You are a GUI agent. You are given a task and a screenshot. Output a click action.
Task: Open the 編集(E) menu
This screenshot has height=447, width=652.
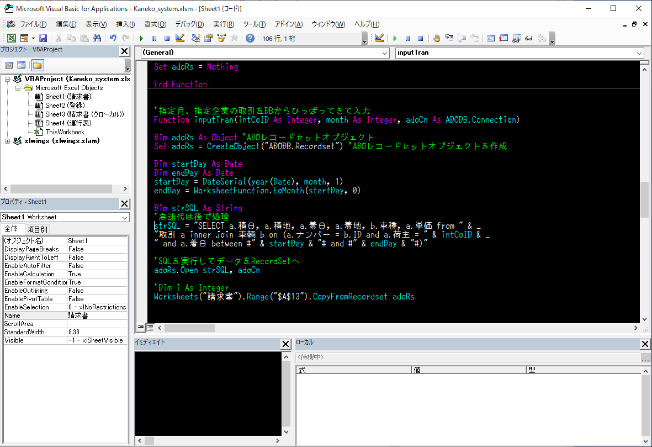click(x=66, y=24)
